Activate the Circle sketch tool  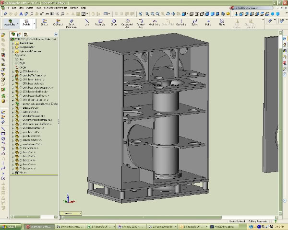114,23
